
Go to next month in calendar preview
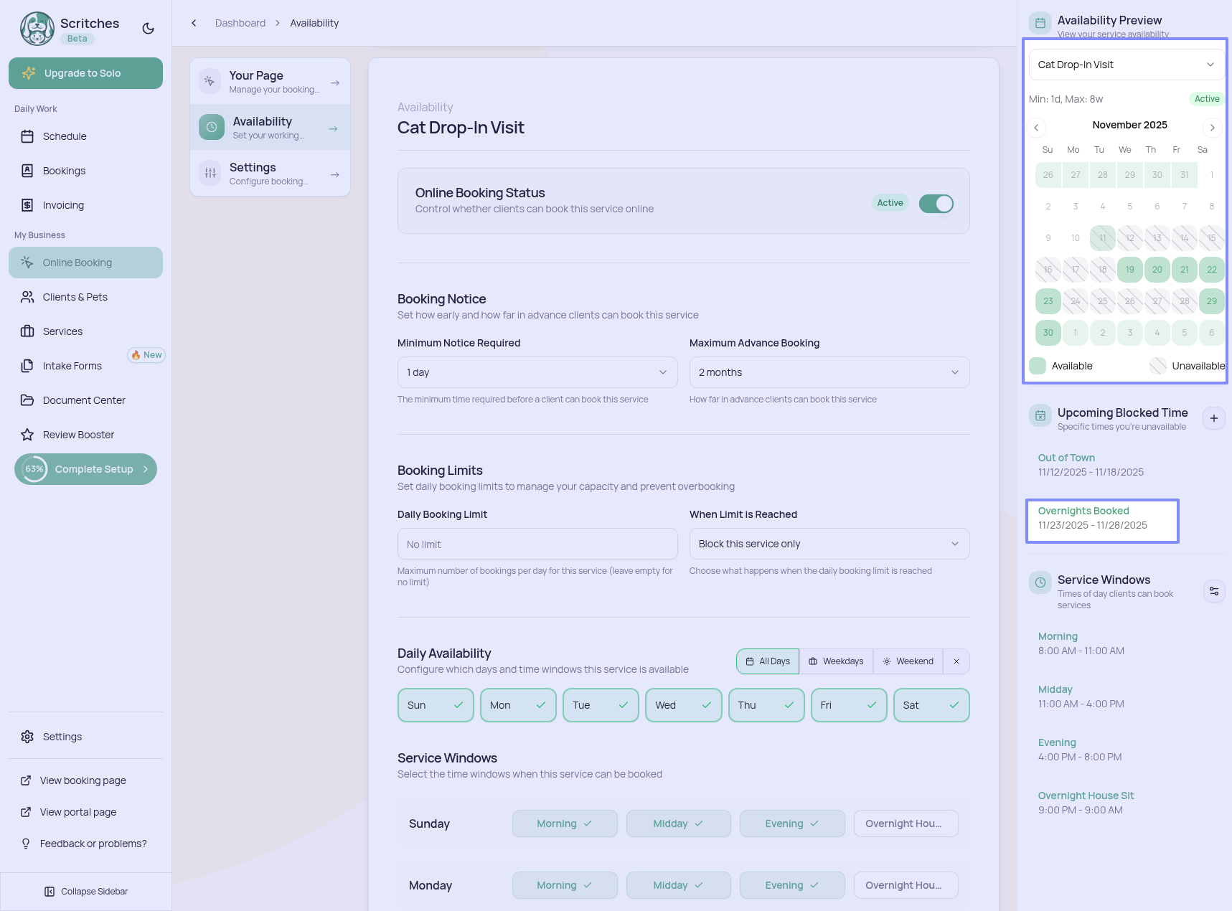click(1212, 128)
